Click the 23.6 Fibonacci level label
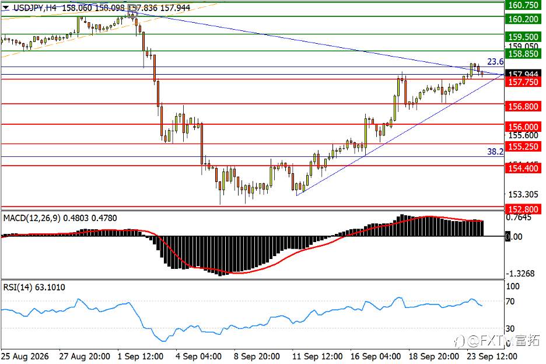Screen dimensions: 546x364 pyautogui.click(x=495, y=62)
